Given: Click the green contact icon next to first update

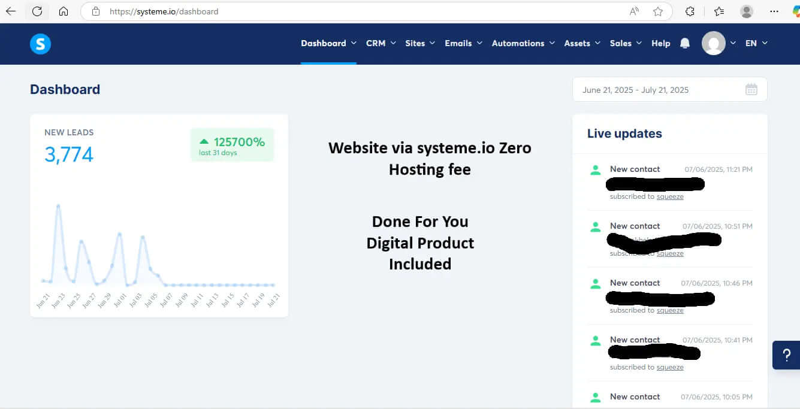Looking at the screenshot, I should point(595,169).
